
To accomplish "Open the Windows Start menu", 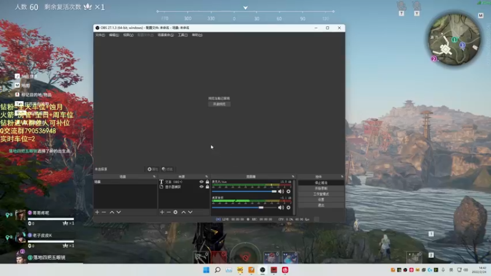I will pos(206,270).
